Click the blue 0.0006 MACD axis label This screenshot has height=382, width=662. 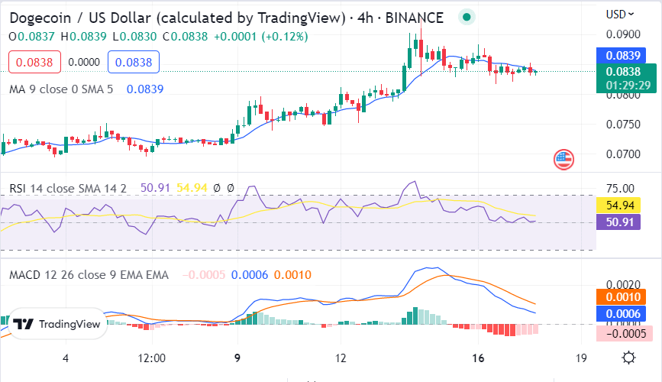click(621, 313)
